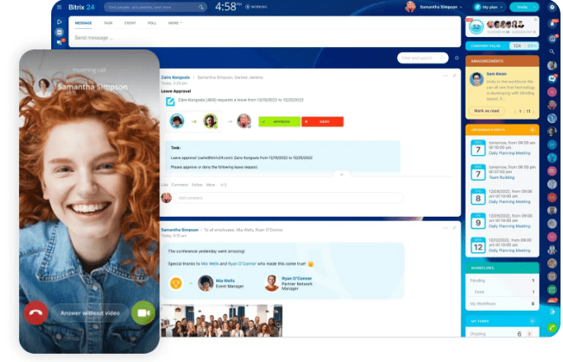The width and height of the screenshot is (563, 362).
Task: Switch to the Poll tab
Action: click(x=152, y=23)
